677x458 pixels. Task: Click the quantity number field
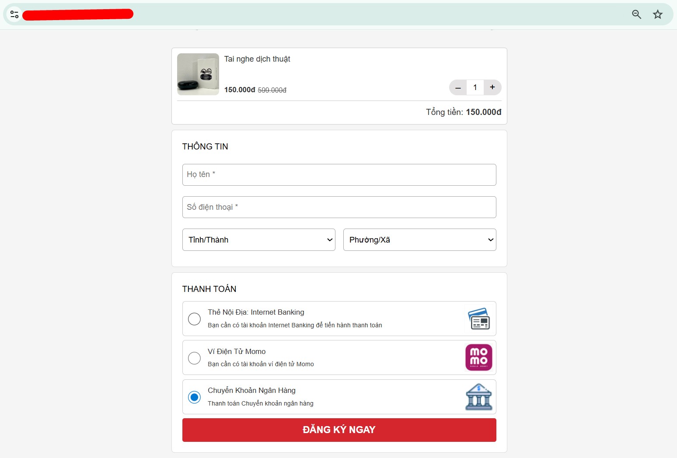point(475,87)
